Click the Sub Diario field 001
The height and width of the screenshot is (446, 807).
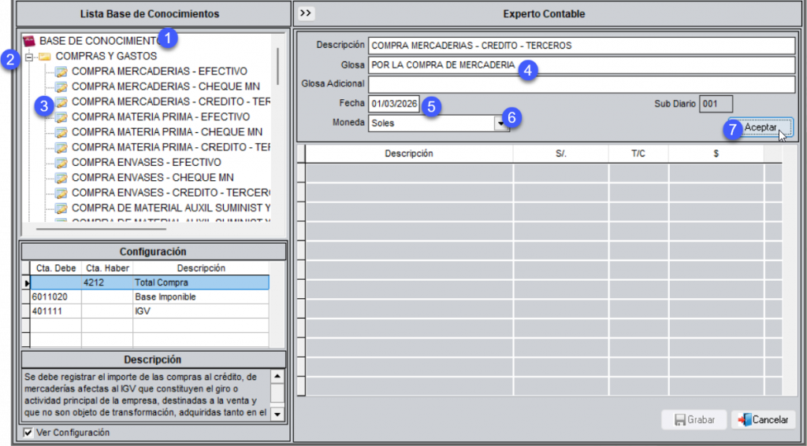(716, 104)
